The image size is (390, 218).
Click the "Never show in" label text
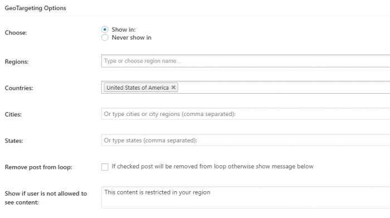click(x=131, y=37)
